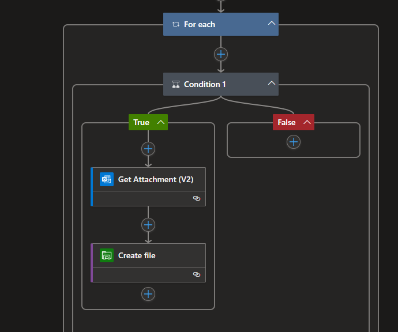Viewport: 398px width, 332px height.
Task: Click the Condition 1 control icon
Action: pyautogui.click(x=176, y=84)
